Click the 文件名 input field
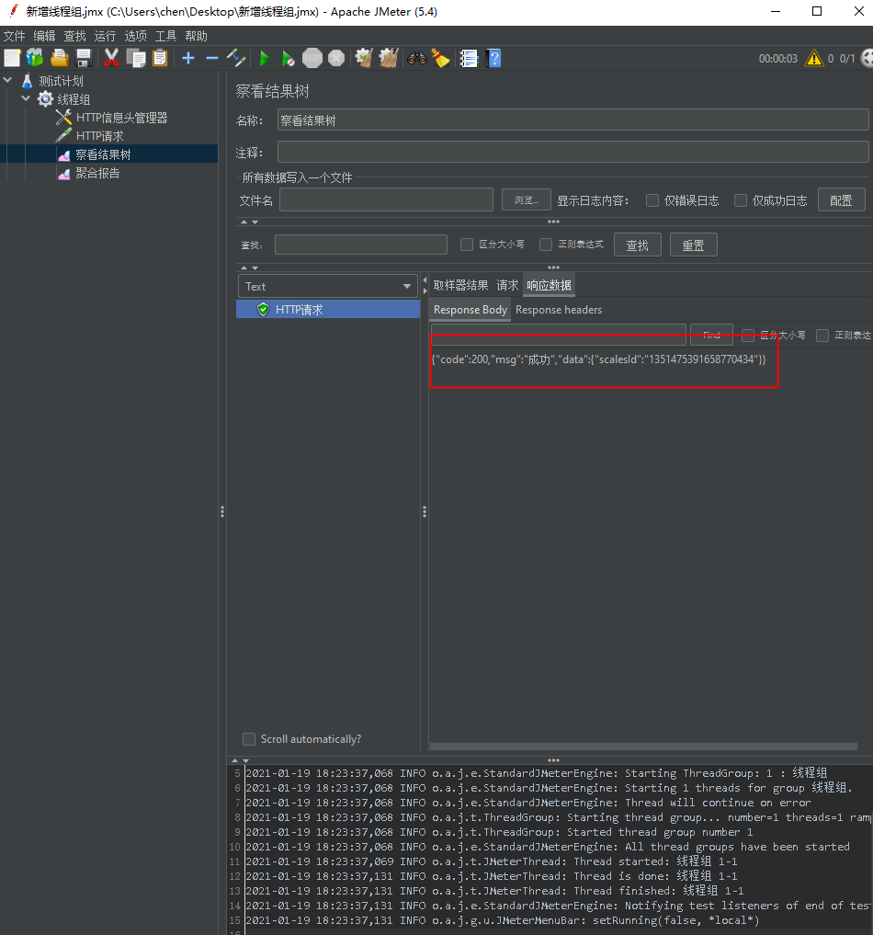The width and height of the screenshot is (873, 935). (x=386, y=200)
